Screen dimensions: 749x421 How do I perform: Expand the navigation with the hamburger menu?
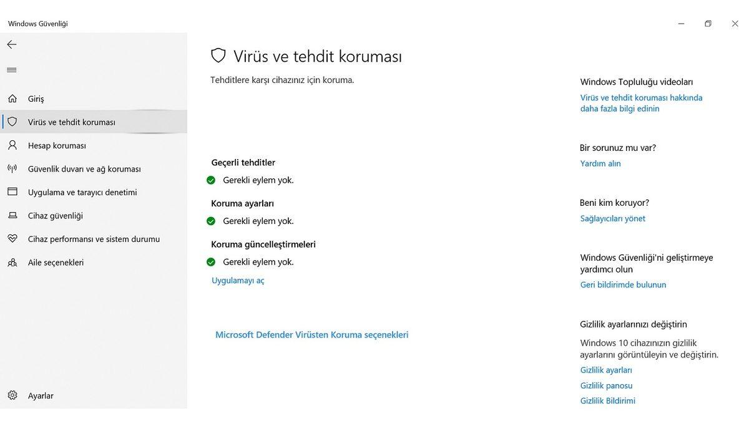coord(11,69)
